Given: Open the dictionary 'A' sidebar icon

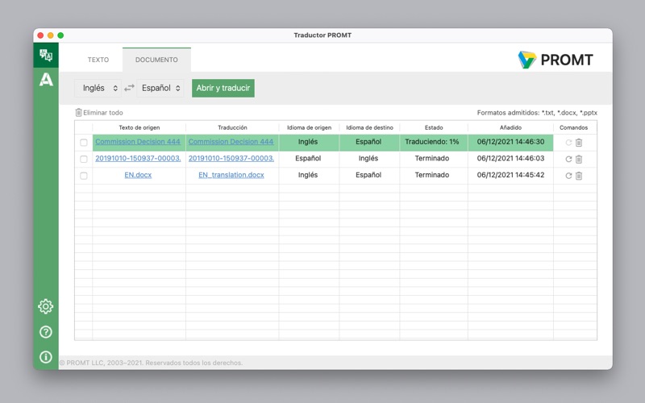Looking at the screenshot, I should click(46, 79).
